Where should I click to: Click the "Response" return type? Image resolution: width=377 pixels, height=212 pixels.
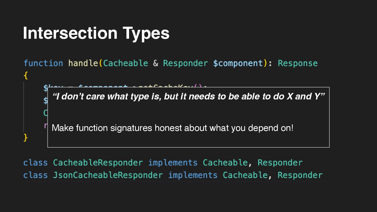[x=298, y=63]
